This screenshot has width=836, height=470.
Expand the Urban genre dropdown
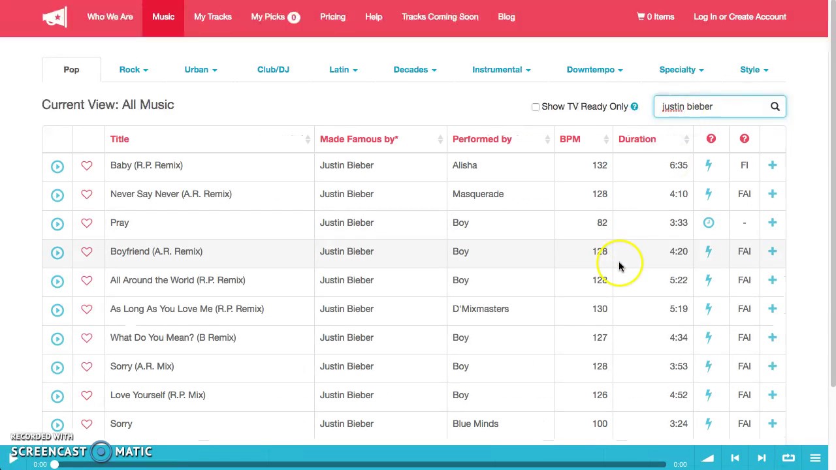(201, 70)
